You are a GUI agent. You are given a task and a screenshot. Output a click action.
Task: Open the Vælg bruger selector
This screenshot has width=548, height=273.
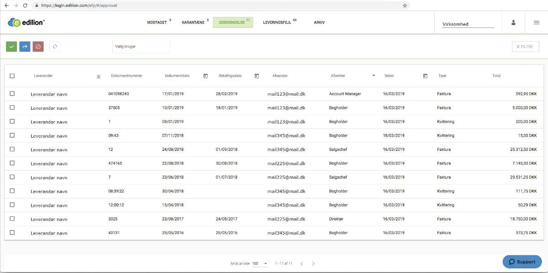(x=141, y=46)
